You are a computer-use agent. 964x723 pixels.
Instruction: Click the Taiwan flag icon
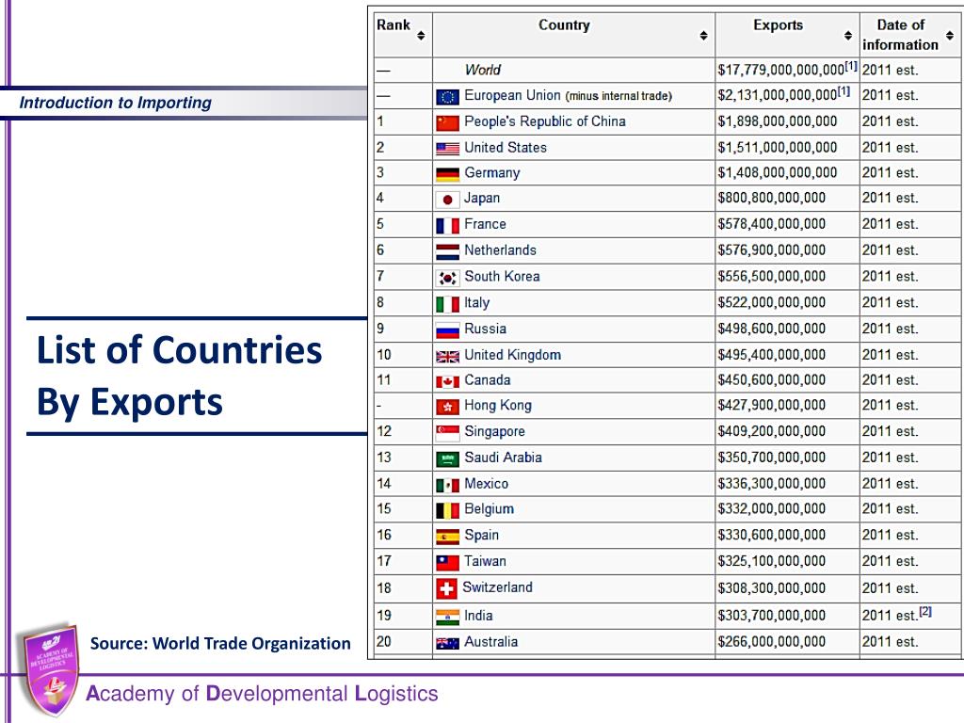(x=447, y=563)
